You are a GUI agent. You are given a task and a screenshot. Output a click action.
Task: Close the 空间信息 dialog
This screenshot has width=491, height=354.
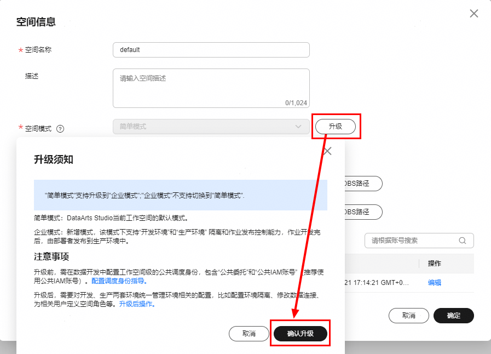474,14
